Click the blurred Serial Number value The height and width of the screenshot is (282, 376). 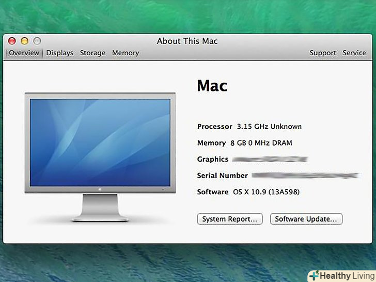[305, 176]
